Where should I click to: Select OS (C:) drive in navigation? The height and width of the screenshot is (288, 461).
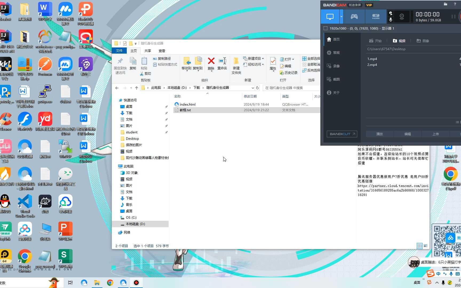131,217
